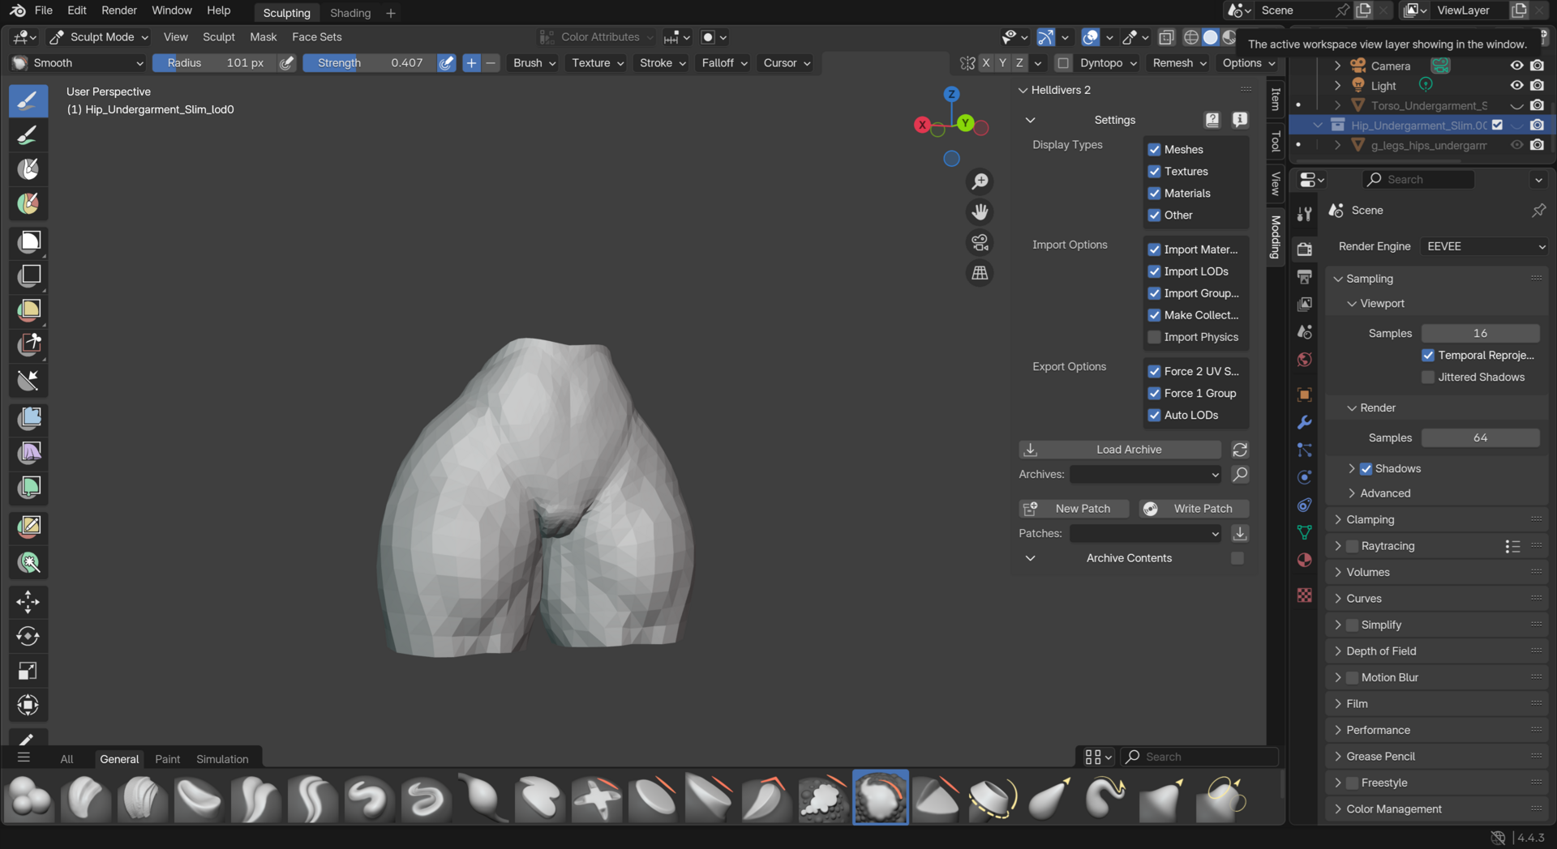Screen dimensions: 1557x849
Task: Pick the currently highlighted brush thumbnail
Action: point(881,797)
